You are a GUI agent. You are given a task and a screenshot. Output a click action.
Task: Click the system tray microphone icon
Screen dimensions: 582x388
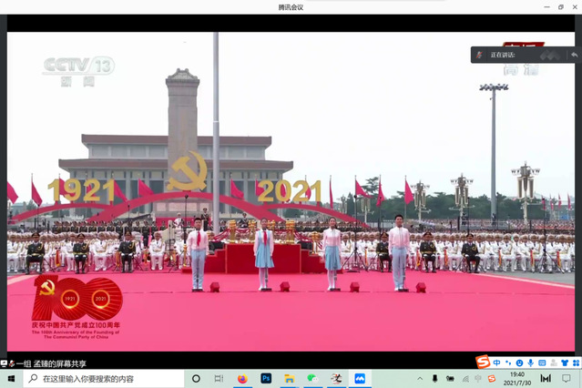click(x=434, y=378)
